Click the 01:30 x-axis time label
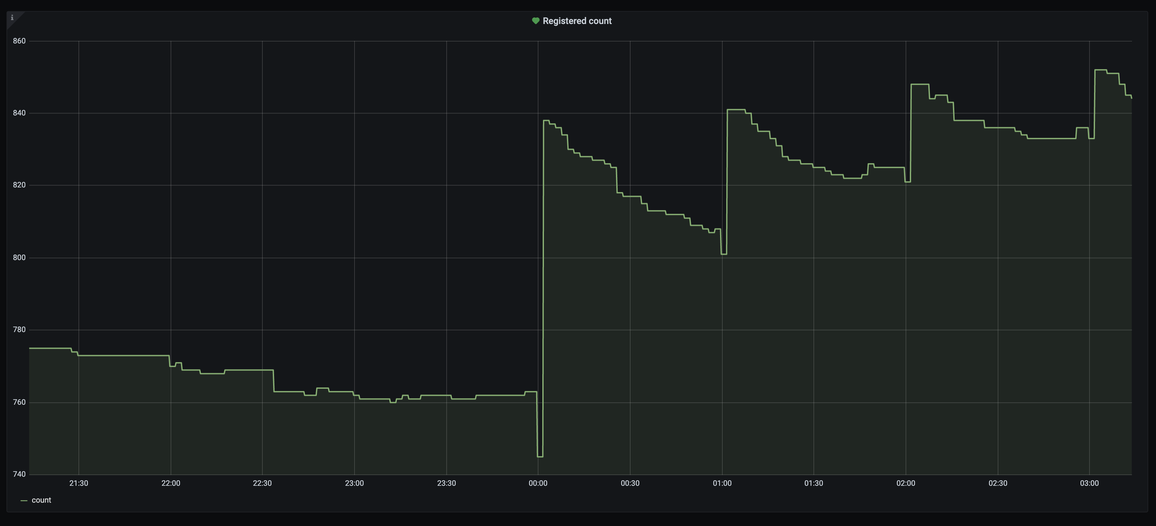This screenshot has width=1156, height=526. coord(813,483)
